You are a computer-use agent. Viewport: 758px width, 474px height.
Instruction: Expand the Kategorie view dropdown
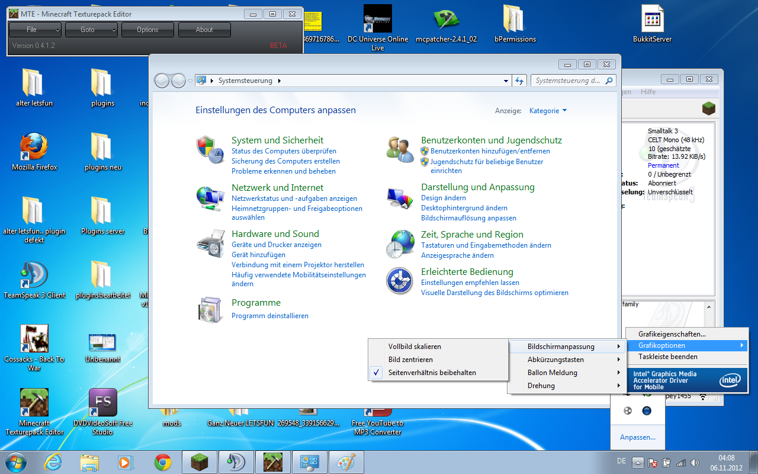pos(548,111)
